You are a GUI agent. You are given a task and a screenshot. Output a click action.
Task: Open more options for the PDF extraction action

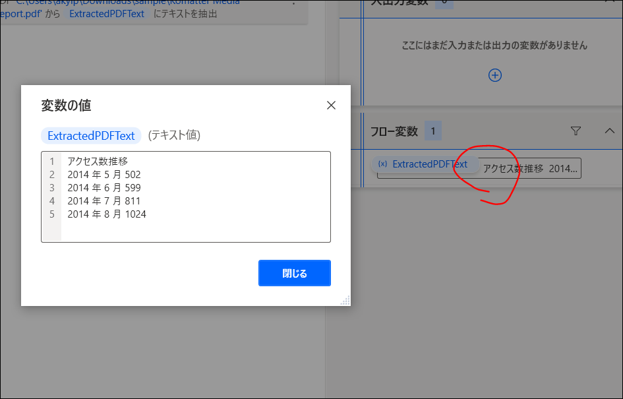point(295,5)
